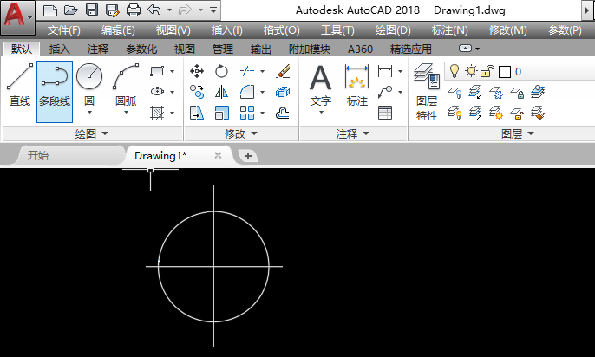Screen dimensions: 595x357
Task: Open the 修改(M) menu
Action: tap(507, 30)
